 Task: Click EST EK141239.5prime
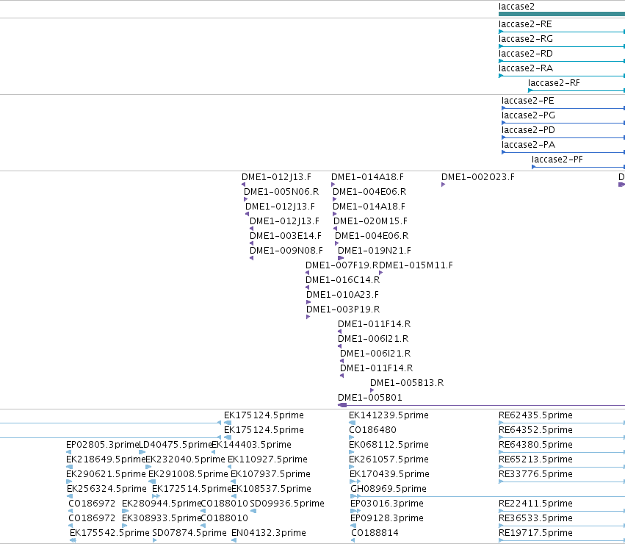(389, 415)
